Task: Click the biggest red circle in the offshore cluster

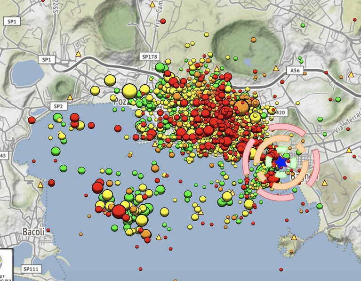Action: tap(119, 211)
